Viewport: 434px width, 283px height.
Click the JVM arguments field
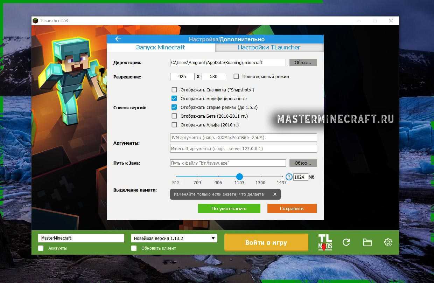pyautogui.click(x=244, y=137)
